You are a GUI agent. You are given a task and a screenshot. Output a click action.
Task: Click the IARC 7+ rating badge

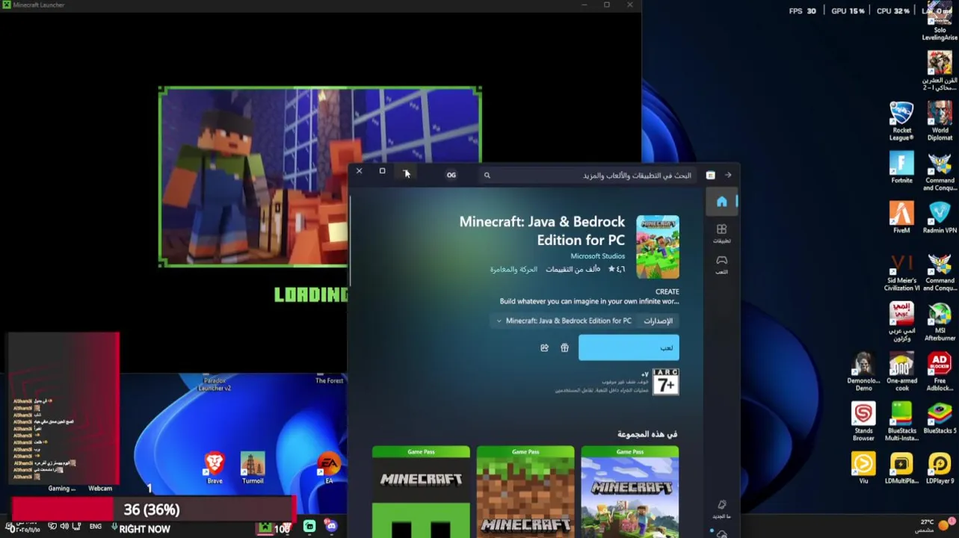pos(666,381)
